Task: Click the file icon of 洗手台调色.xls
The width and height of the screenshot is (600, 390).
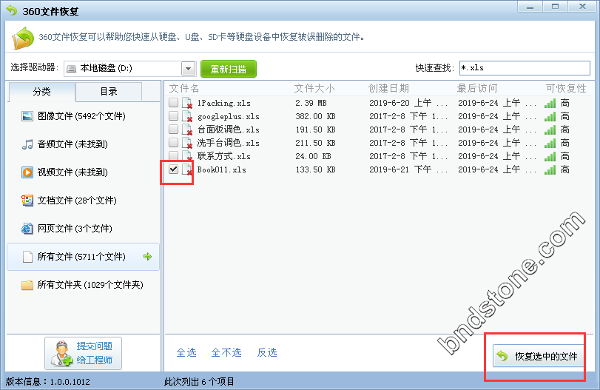Action: pyautogui.click(x=187, y=143)
